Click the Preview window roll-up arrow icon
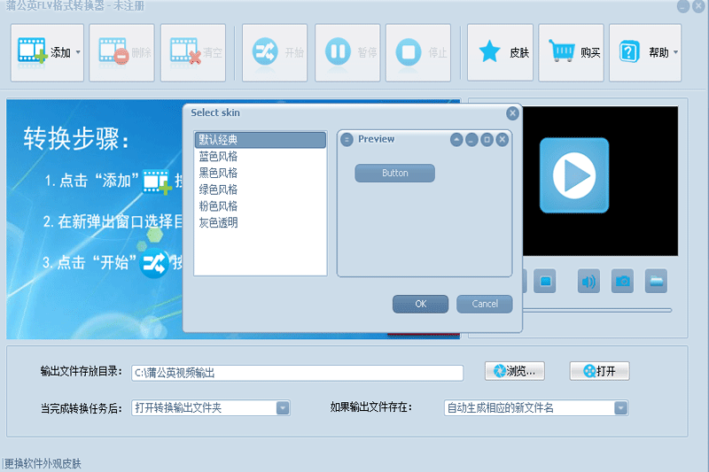Screen dimensions: 709x472 (x=456, y=140)
